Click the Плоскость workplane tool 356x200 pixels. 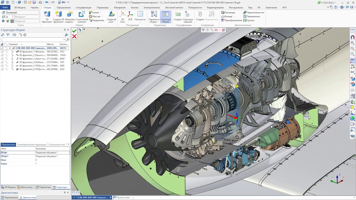(140, 17)
